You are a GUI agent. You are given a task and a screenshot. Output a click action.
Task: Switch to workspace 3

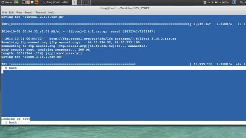[x=83, y=2]
